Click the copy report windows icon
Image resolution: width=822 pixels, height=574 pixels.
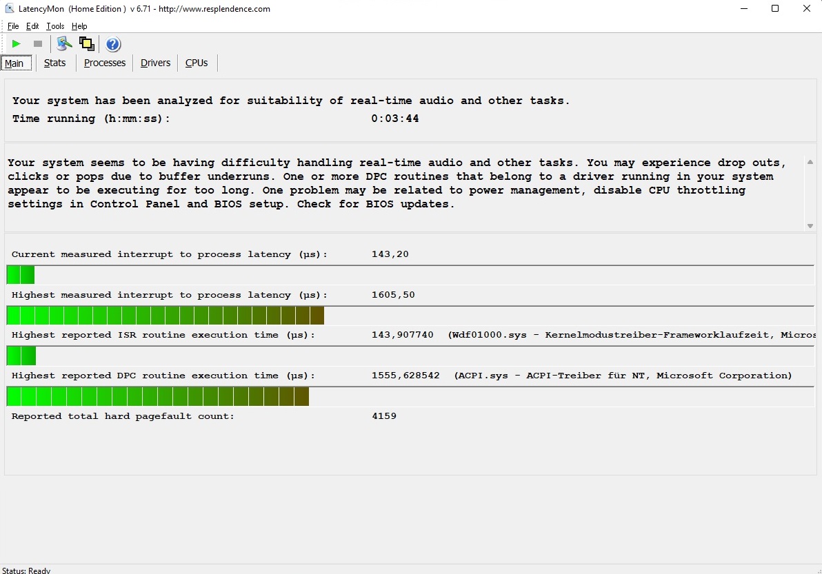(x=86, y=44)
